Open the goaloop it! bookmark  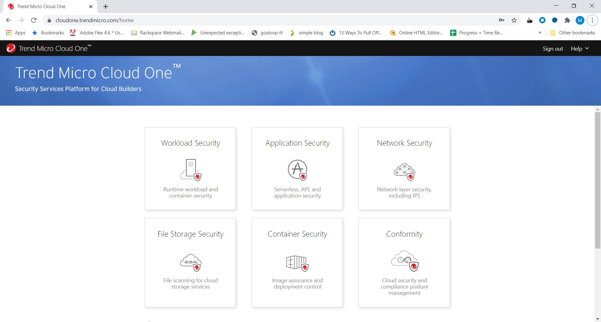[268, 33]
